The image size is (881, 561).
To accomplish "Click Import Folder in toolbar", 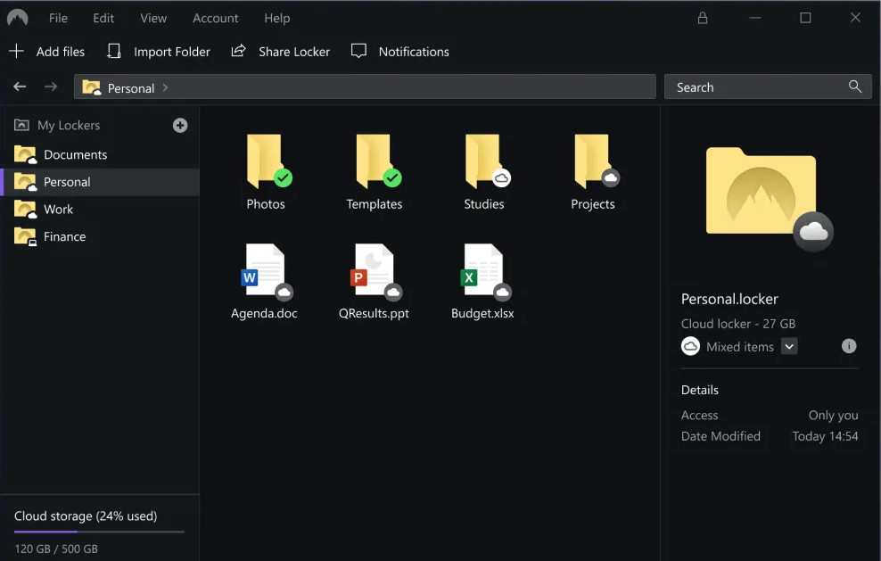I will tap(159, 52).
